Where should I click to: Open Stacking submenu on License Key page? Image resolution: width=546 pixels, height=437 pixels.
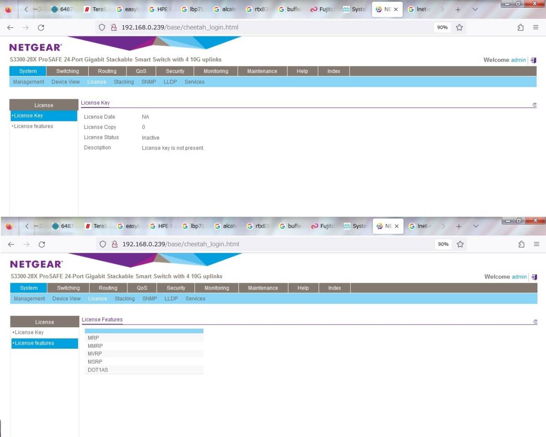(124, 82)
